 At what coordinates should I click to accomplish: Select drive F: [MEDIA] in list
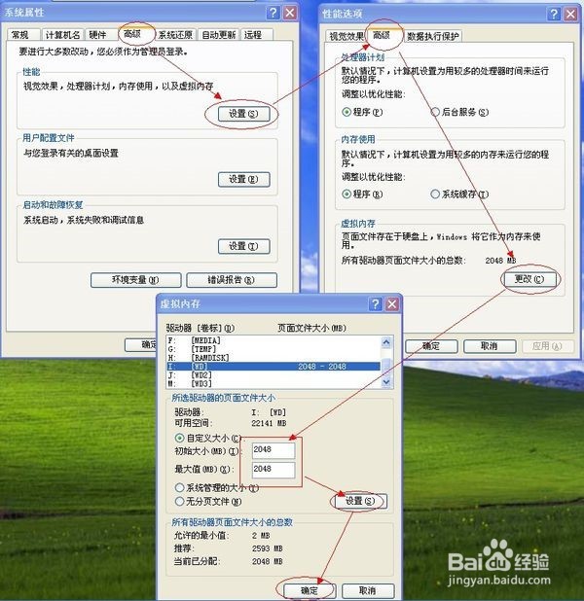(274, 340)
